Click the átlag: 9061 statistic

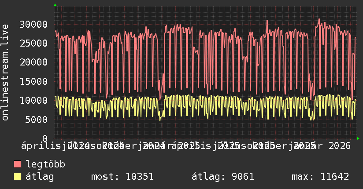tap(223, 177)
